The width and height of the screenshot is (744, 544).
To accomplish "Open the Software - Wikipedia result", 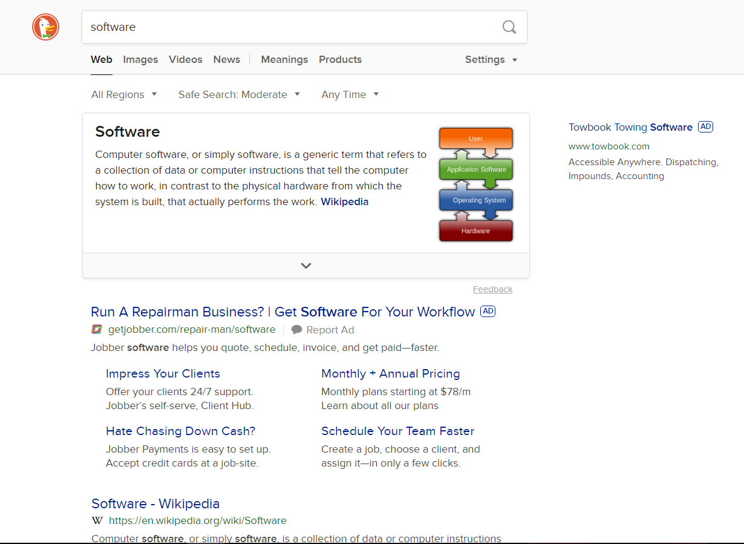I will pyautogui.click(x=155, y=503).
